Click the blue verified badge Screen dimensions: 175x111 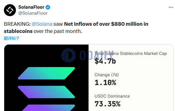click(48, 7)
